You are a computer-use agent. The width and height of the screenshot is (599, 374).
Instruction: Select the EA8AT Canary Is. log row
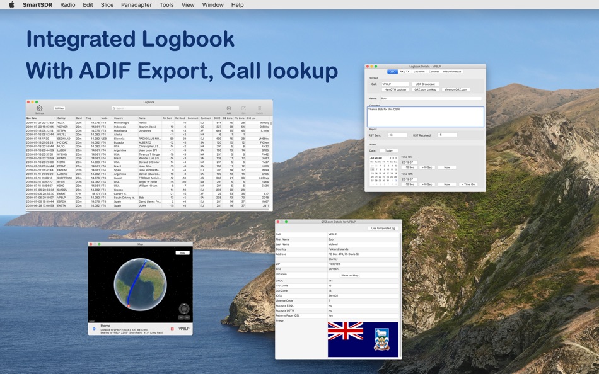[x=148, y=194]
